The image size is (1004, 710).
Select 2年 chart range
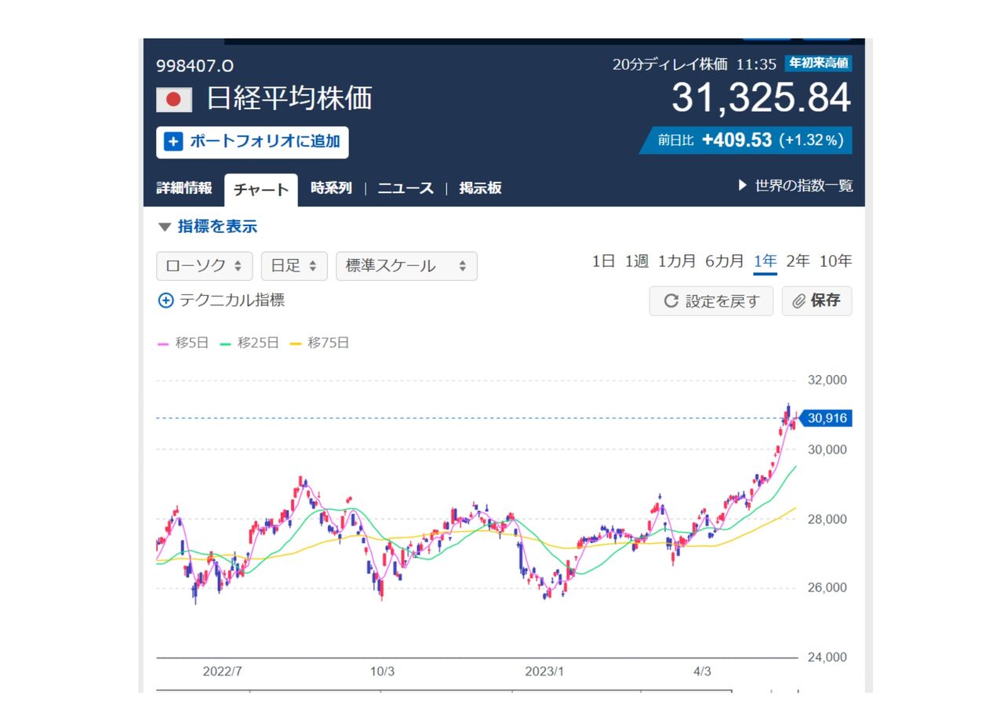click(x=798, y=262)
